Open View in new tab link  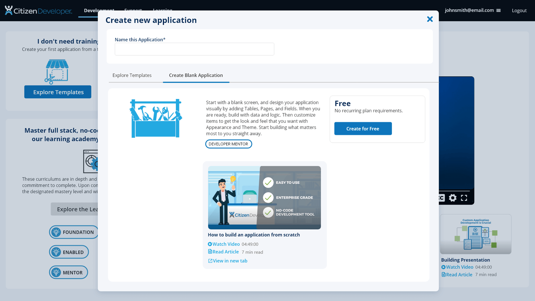[228, 261]
